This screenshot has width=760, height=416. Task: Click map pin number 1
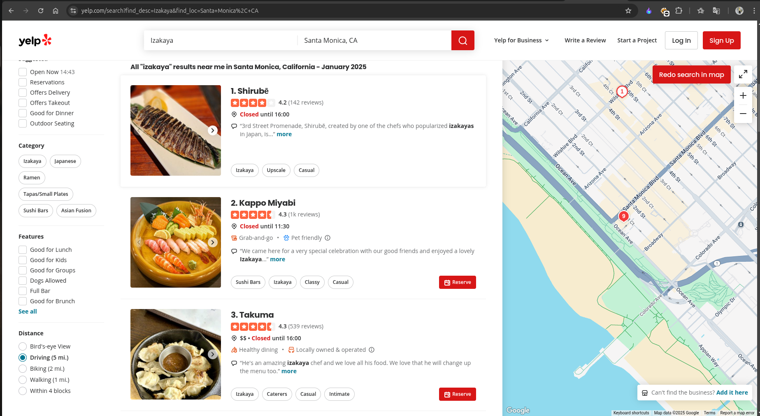point(622,92)
